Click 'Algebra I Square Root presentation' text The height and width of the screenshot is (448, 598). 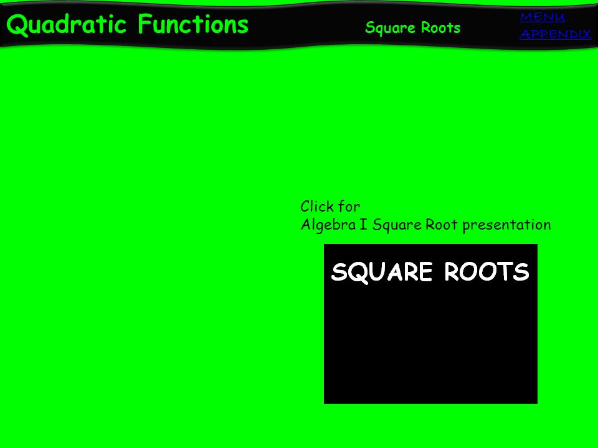tap(425, 225)
